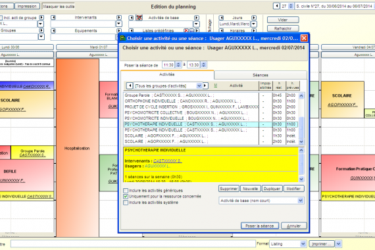
Task: Switch to the Activités tab
Action: point(167,74)
